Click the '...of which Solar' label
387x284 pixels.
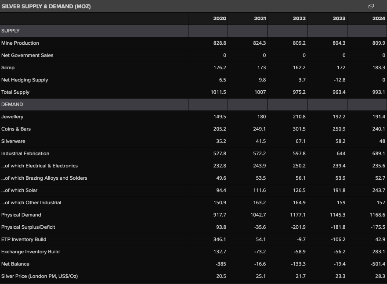[19, 190]
